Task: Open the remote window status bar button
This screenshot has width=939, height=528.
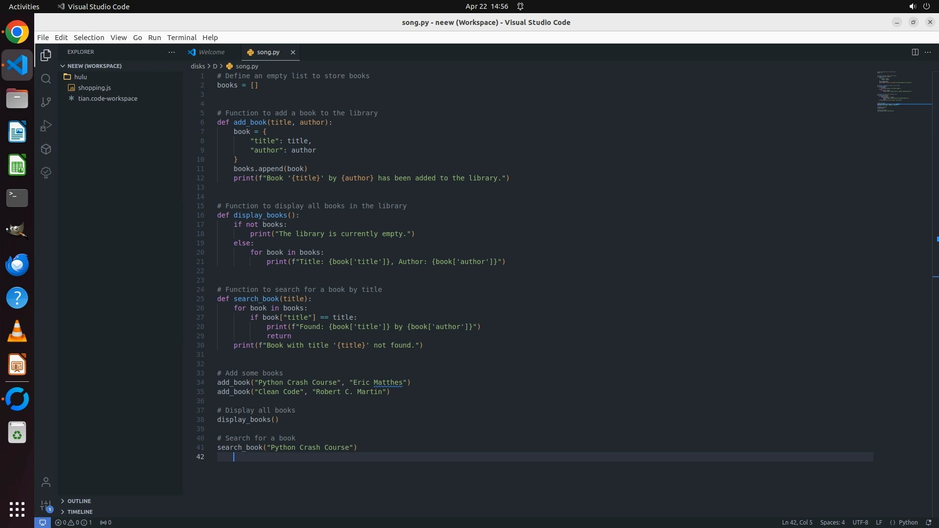Action: [43, 522]
